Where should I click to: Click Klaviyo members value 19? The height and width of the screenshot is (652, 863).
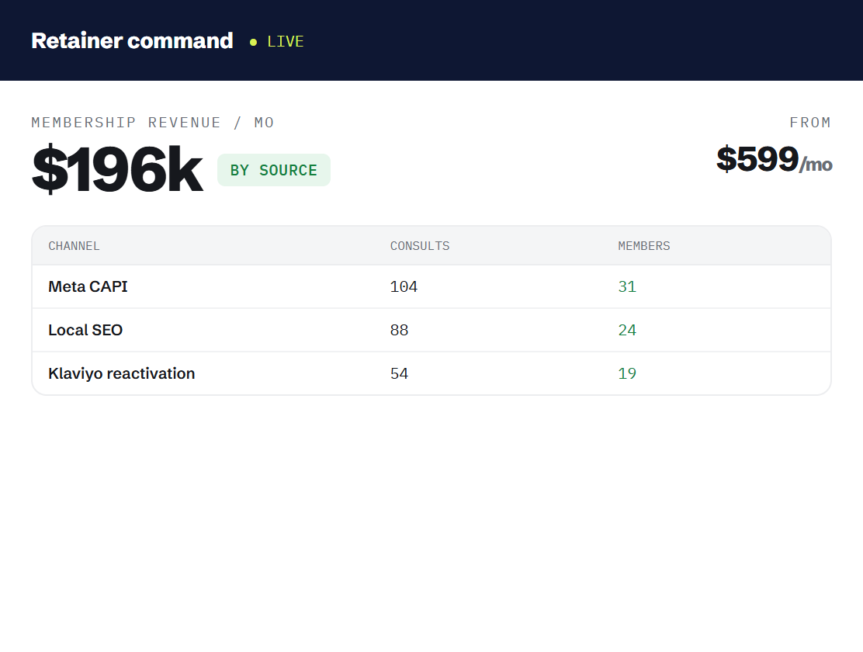coord(627,374)
